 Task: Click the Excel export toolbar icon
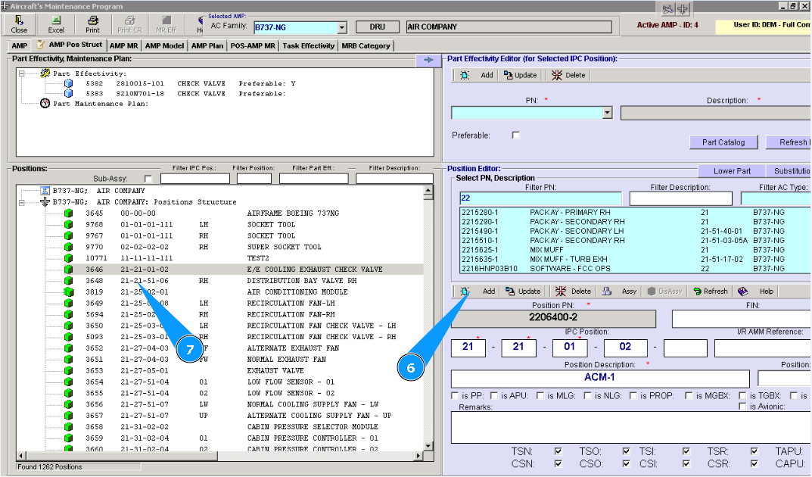click(56, 24)
